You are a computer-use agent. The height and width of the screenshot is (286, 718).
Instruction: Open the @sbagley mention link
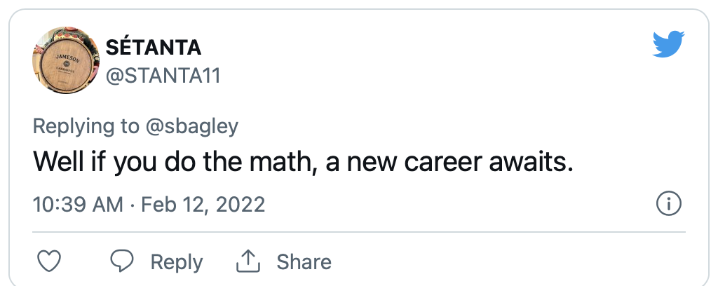[x=192, y=126]
